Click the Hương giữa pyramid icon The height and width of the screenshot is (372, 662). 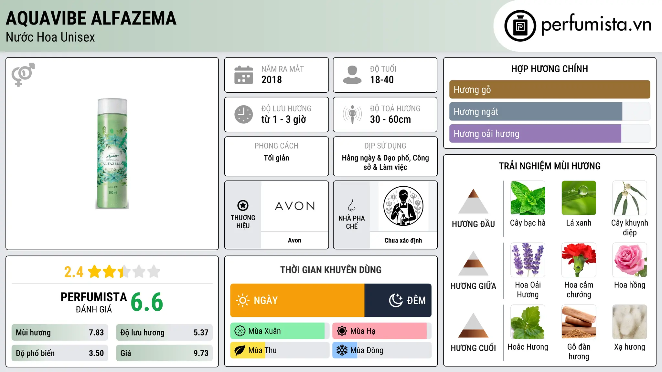[x=473, y=263]
